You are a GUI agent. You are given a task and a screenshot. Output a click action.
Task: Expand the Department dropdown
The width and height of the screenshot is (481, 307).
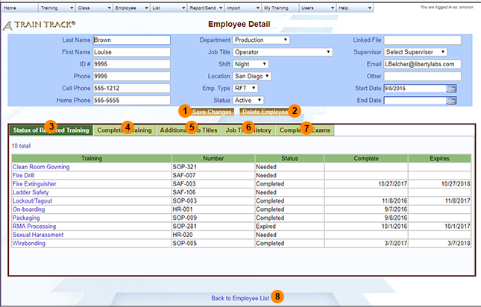(x=261, y=40)
